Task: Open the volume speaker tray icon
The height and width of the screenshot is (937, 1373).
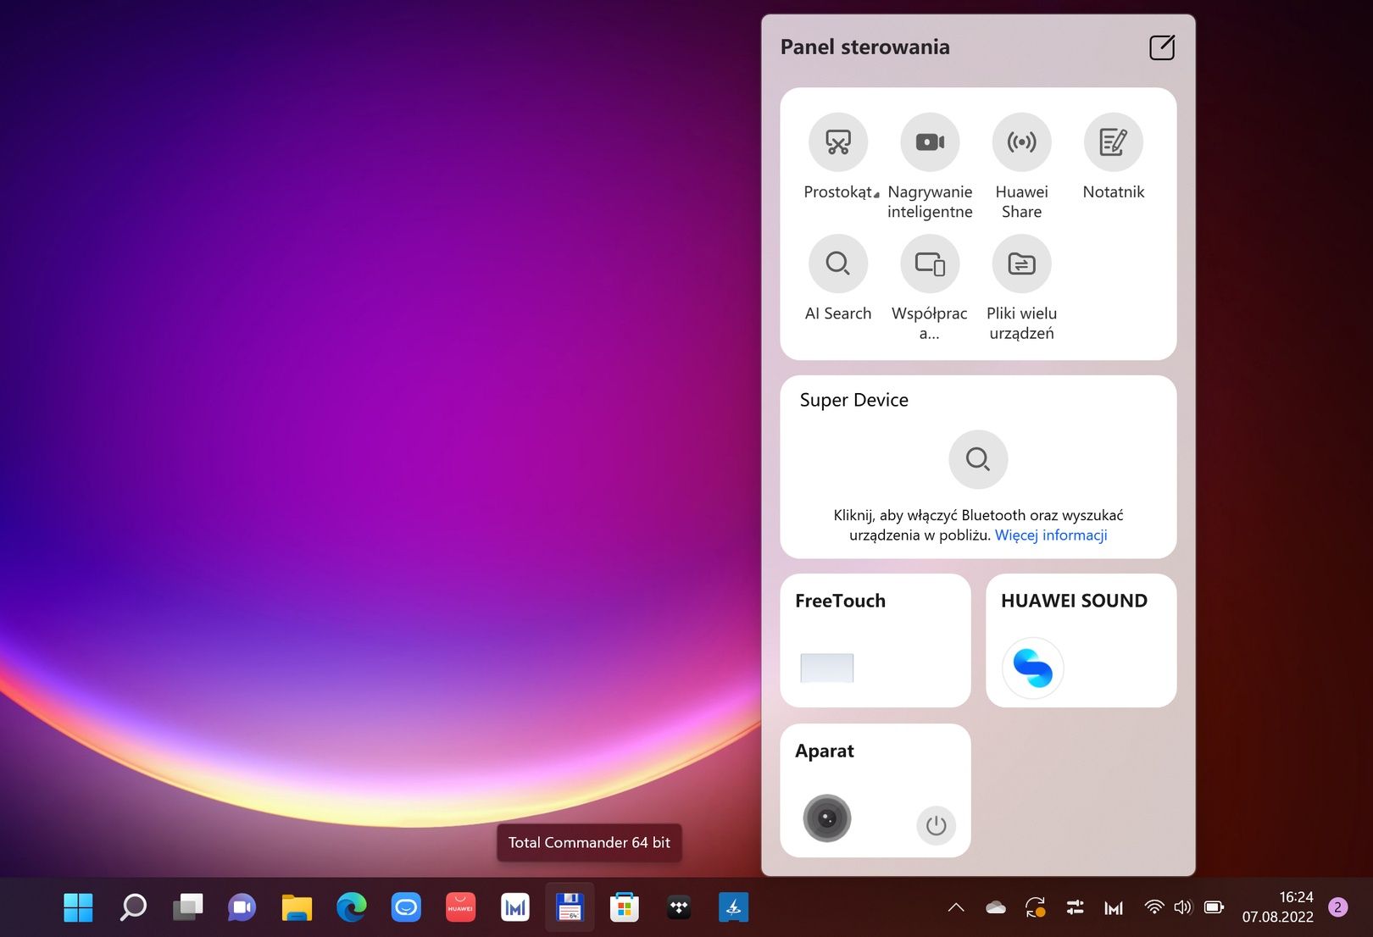Action: point(1183,907)
